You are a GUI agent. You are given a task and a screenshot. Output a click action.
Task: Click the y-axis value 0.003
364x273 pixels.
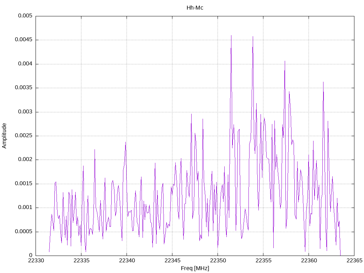pos(25,112)
